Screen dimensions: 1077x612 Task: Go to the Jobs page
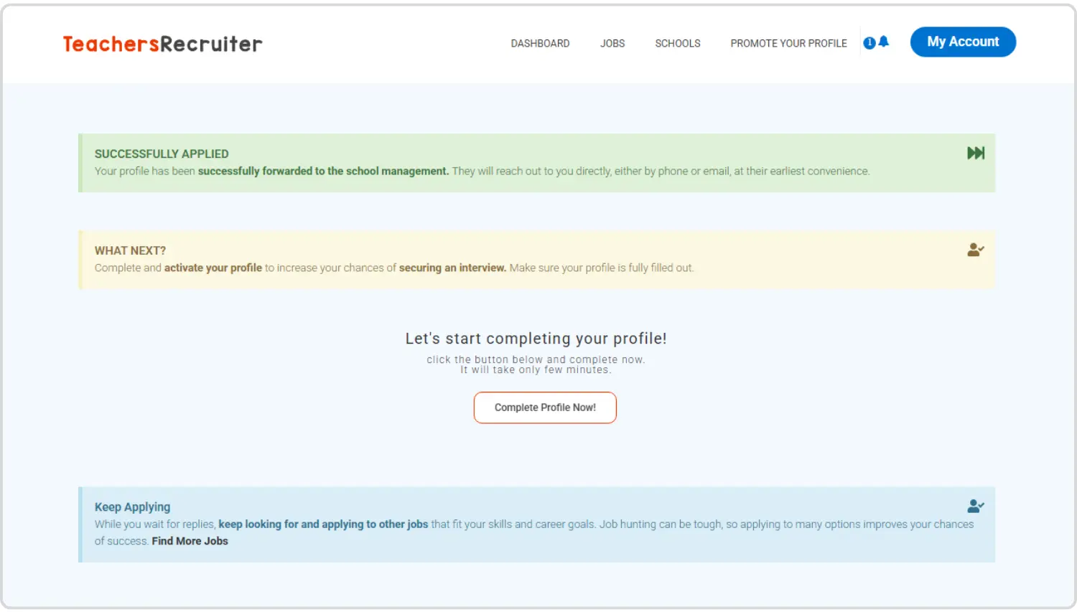tap(612, 44)
